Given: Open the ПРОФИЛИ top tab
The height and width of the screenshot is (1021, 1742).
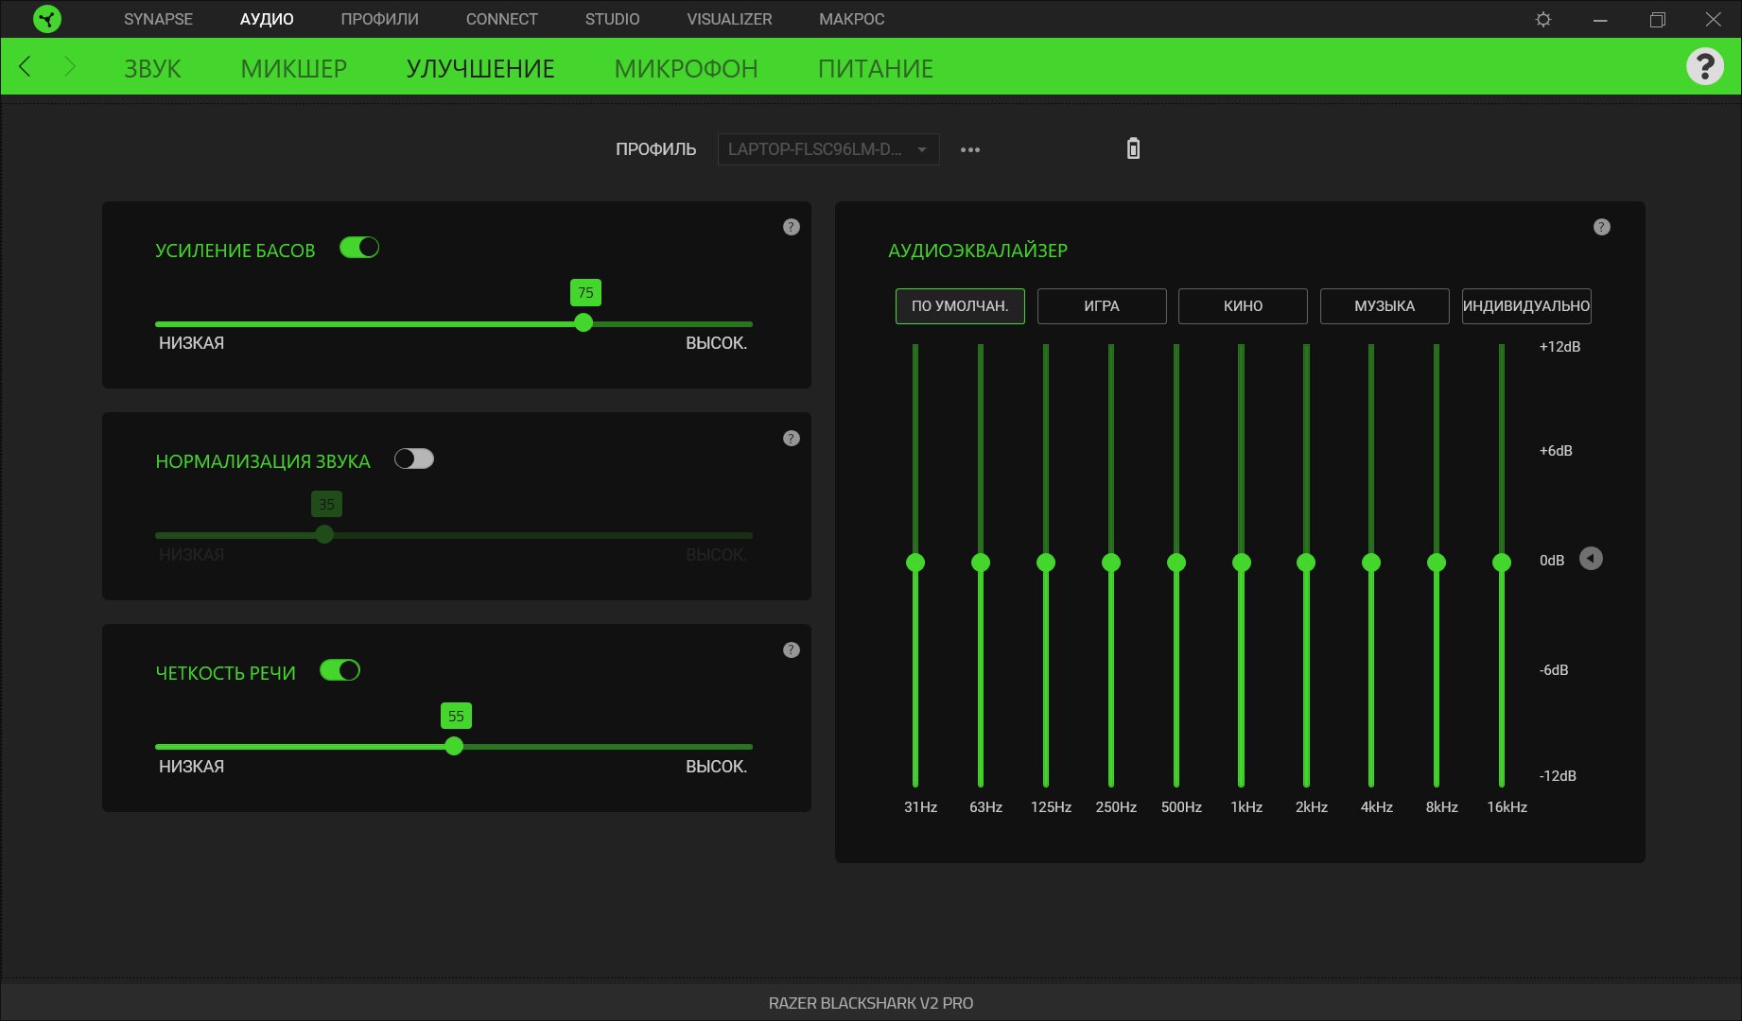Looking at the screenshot, I should (x=379, y=19).
